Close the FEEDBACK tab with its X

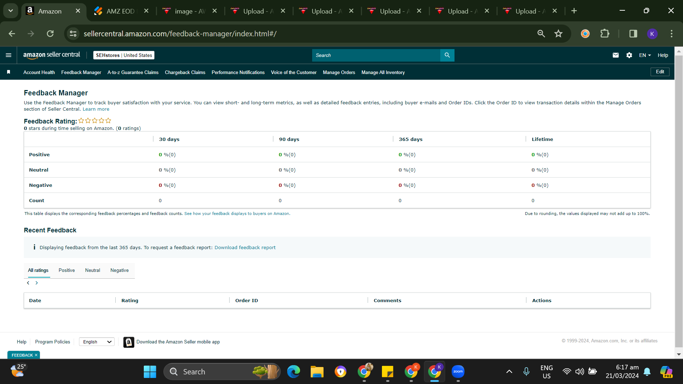(36, 355)
